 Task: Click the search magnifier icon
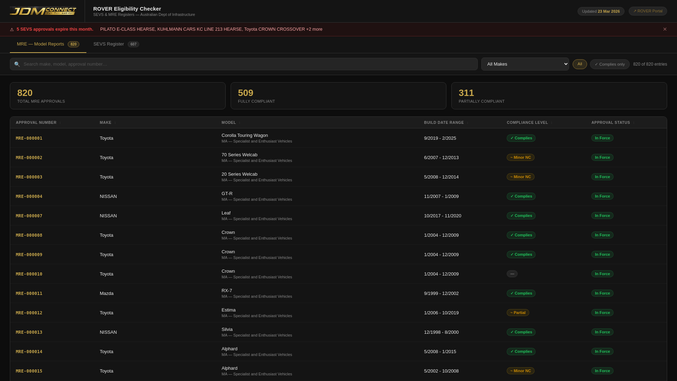pos(17,64)
